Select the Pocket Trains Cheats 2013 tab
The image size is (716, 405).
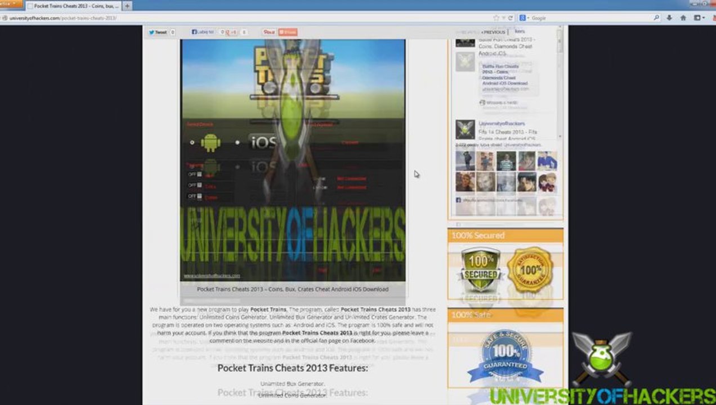[73, 6]
